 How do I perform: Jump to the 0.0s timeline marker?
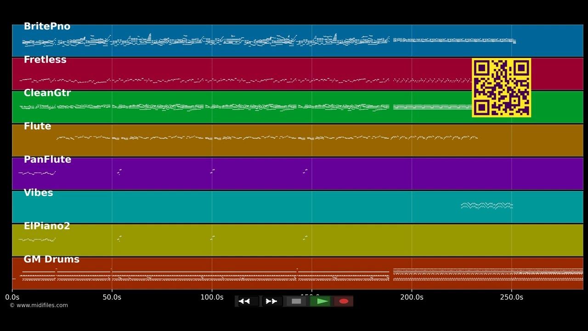point(12,297)
